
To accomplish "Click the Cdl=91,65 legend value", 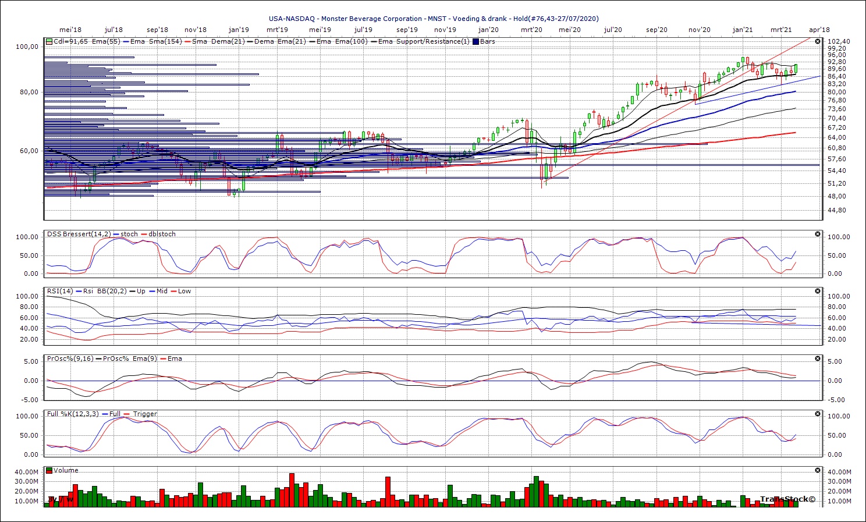I will tap(69, 41).
